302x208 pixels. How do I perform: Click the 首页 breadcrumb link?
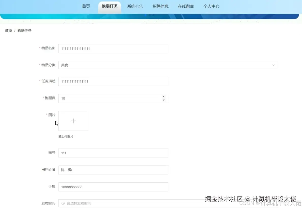pos(8,30)
